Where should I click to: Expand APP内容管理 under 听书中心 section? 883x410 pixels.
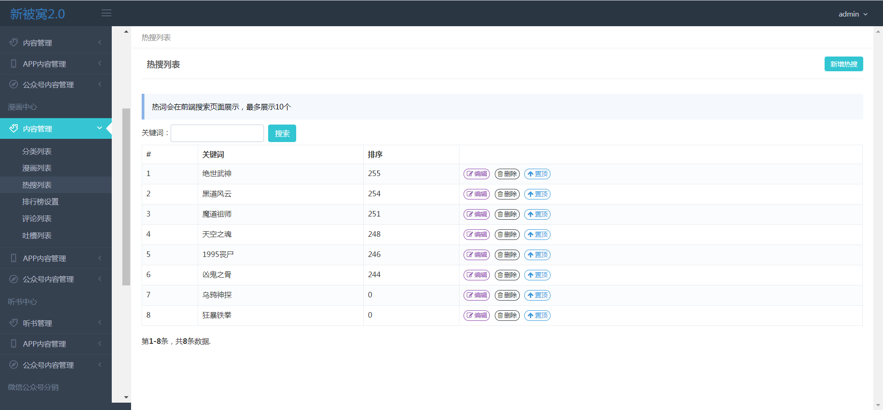(56, 344)
